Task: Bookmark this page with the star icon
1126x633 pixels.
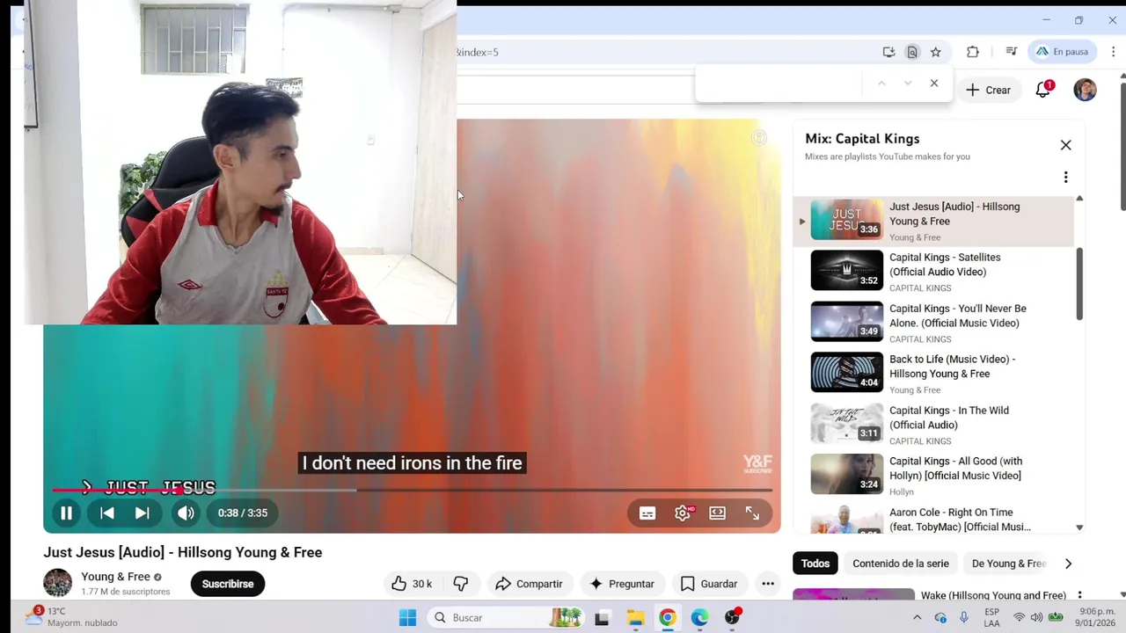Action: pos(936,52)
